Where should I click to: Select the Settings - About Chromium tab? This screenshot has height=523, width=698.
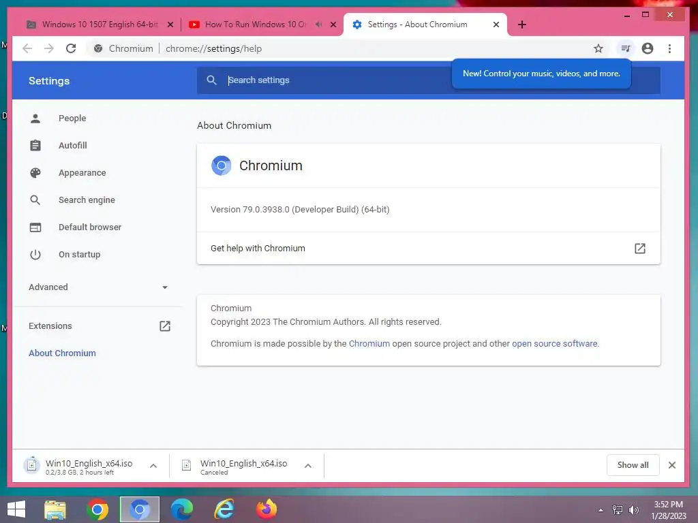click(x=418, y=25)
